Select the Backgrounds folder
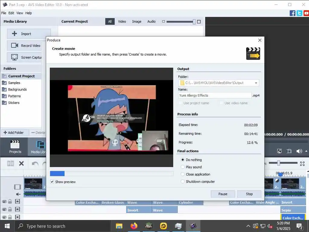 coord(17,89)
